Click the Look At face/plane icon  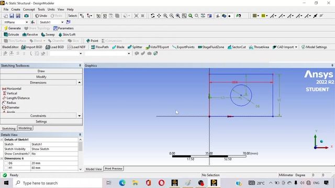239,16
